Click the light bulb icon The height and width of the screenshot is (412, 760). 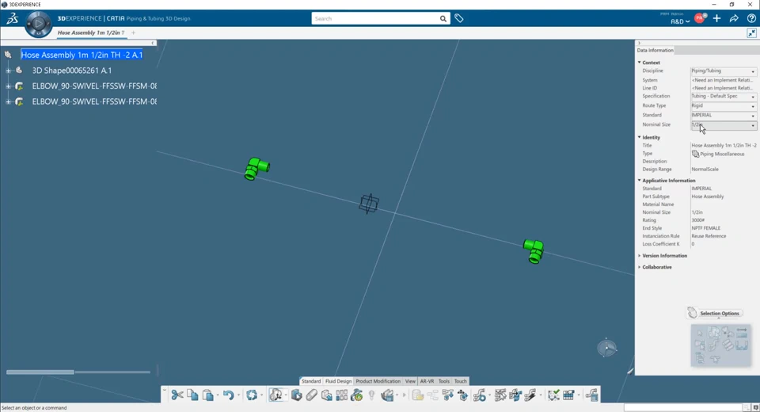(x=372, y=395)
